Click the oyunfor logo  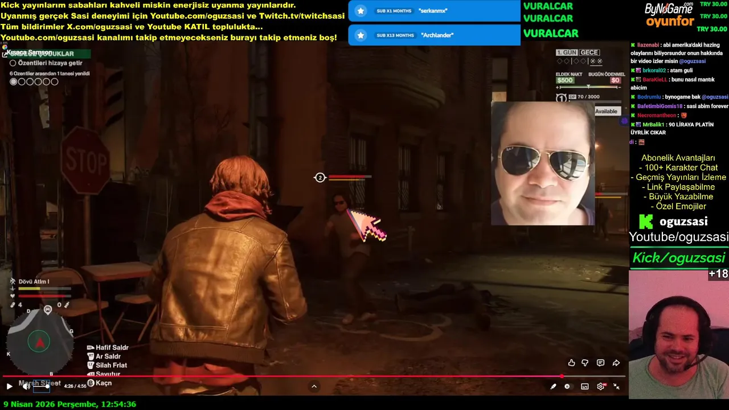[670, 22]
